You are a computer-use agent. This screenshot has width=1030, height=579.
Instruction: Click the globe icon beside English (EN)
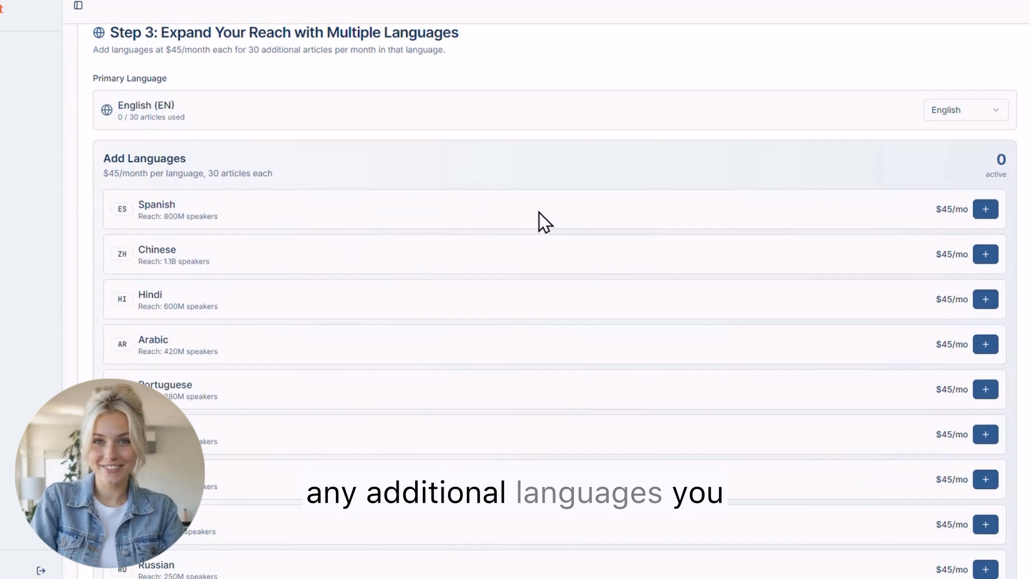(107, 110)
